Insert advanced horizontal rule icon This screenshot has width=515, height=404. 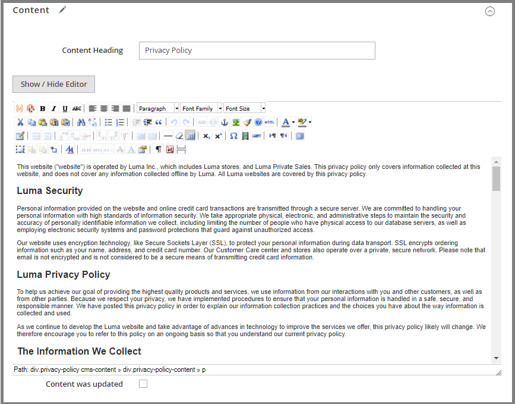click(x=256, y=136)
